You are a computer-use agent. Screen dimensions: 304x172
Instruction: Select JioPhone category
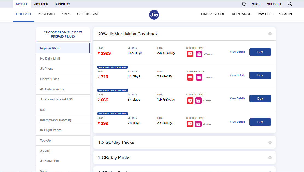63,69
